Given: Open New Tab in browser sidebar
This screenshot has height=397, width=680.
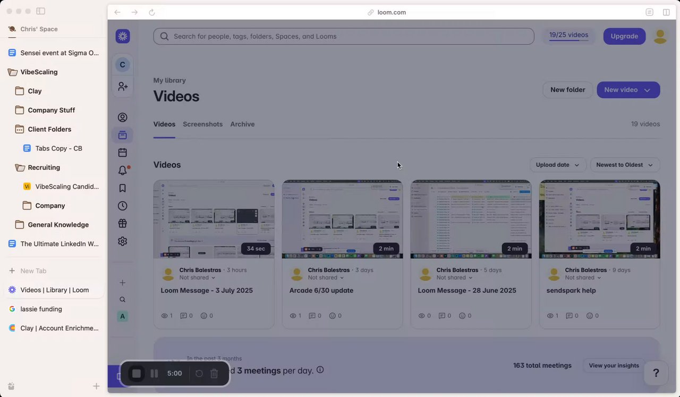Looking at the screenshot, I should tap(53, 271).
